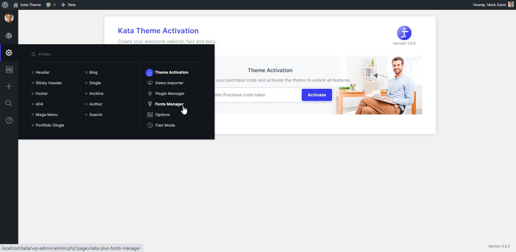Viewport: 516px width, 252px height.
Task: Focus the Finder search field
Action: (116, 54)
